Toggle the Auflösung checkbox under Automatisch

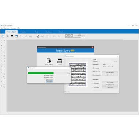click(x=93, y=68)
